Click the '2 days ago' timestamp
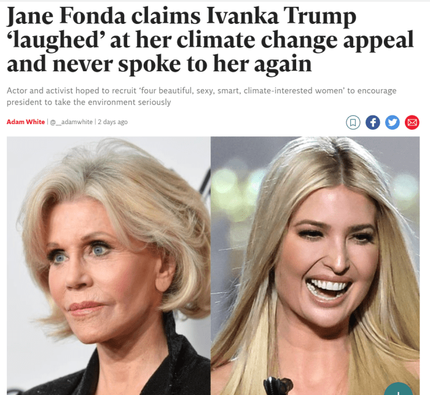Viewport: 430px width, 395px height. 112,122
